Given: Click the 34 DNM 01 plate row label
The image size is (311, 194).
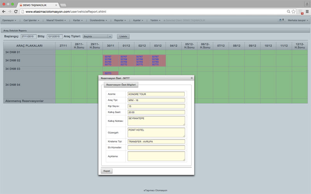Looking at the screenshot, I should 13,52.
